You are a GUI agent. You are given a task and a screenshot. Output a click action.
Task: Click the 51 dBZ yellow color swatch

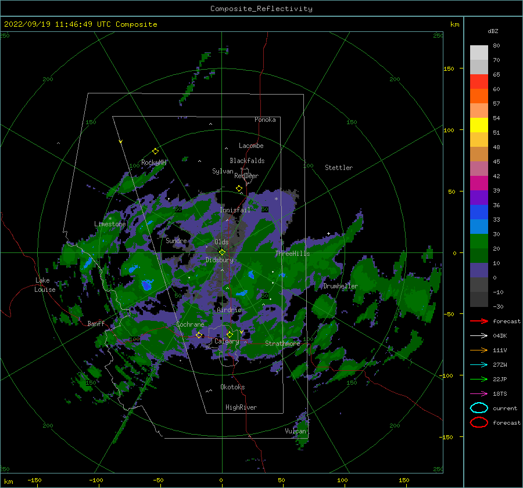[479, 125]
